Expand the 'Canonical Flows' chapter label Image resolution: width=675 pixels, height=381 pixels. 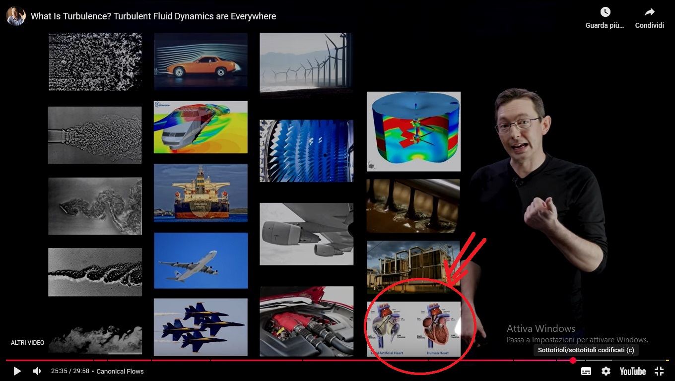(x=120, y=371)
